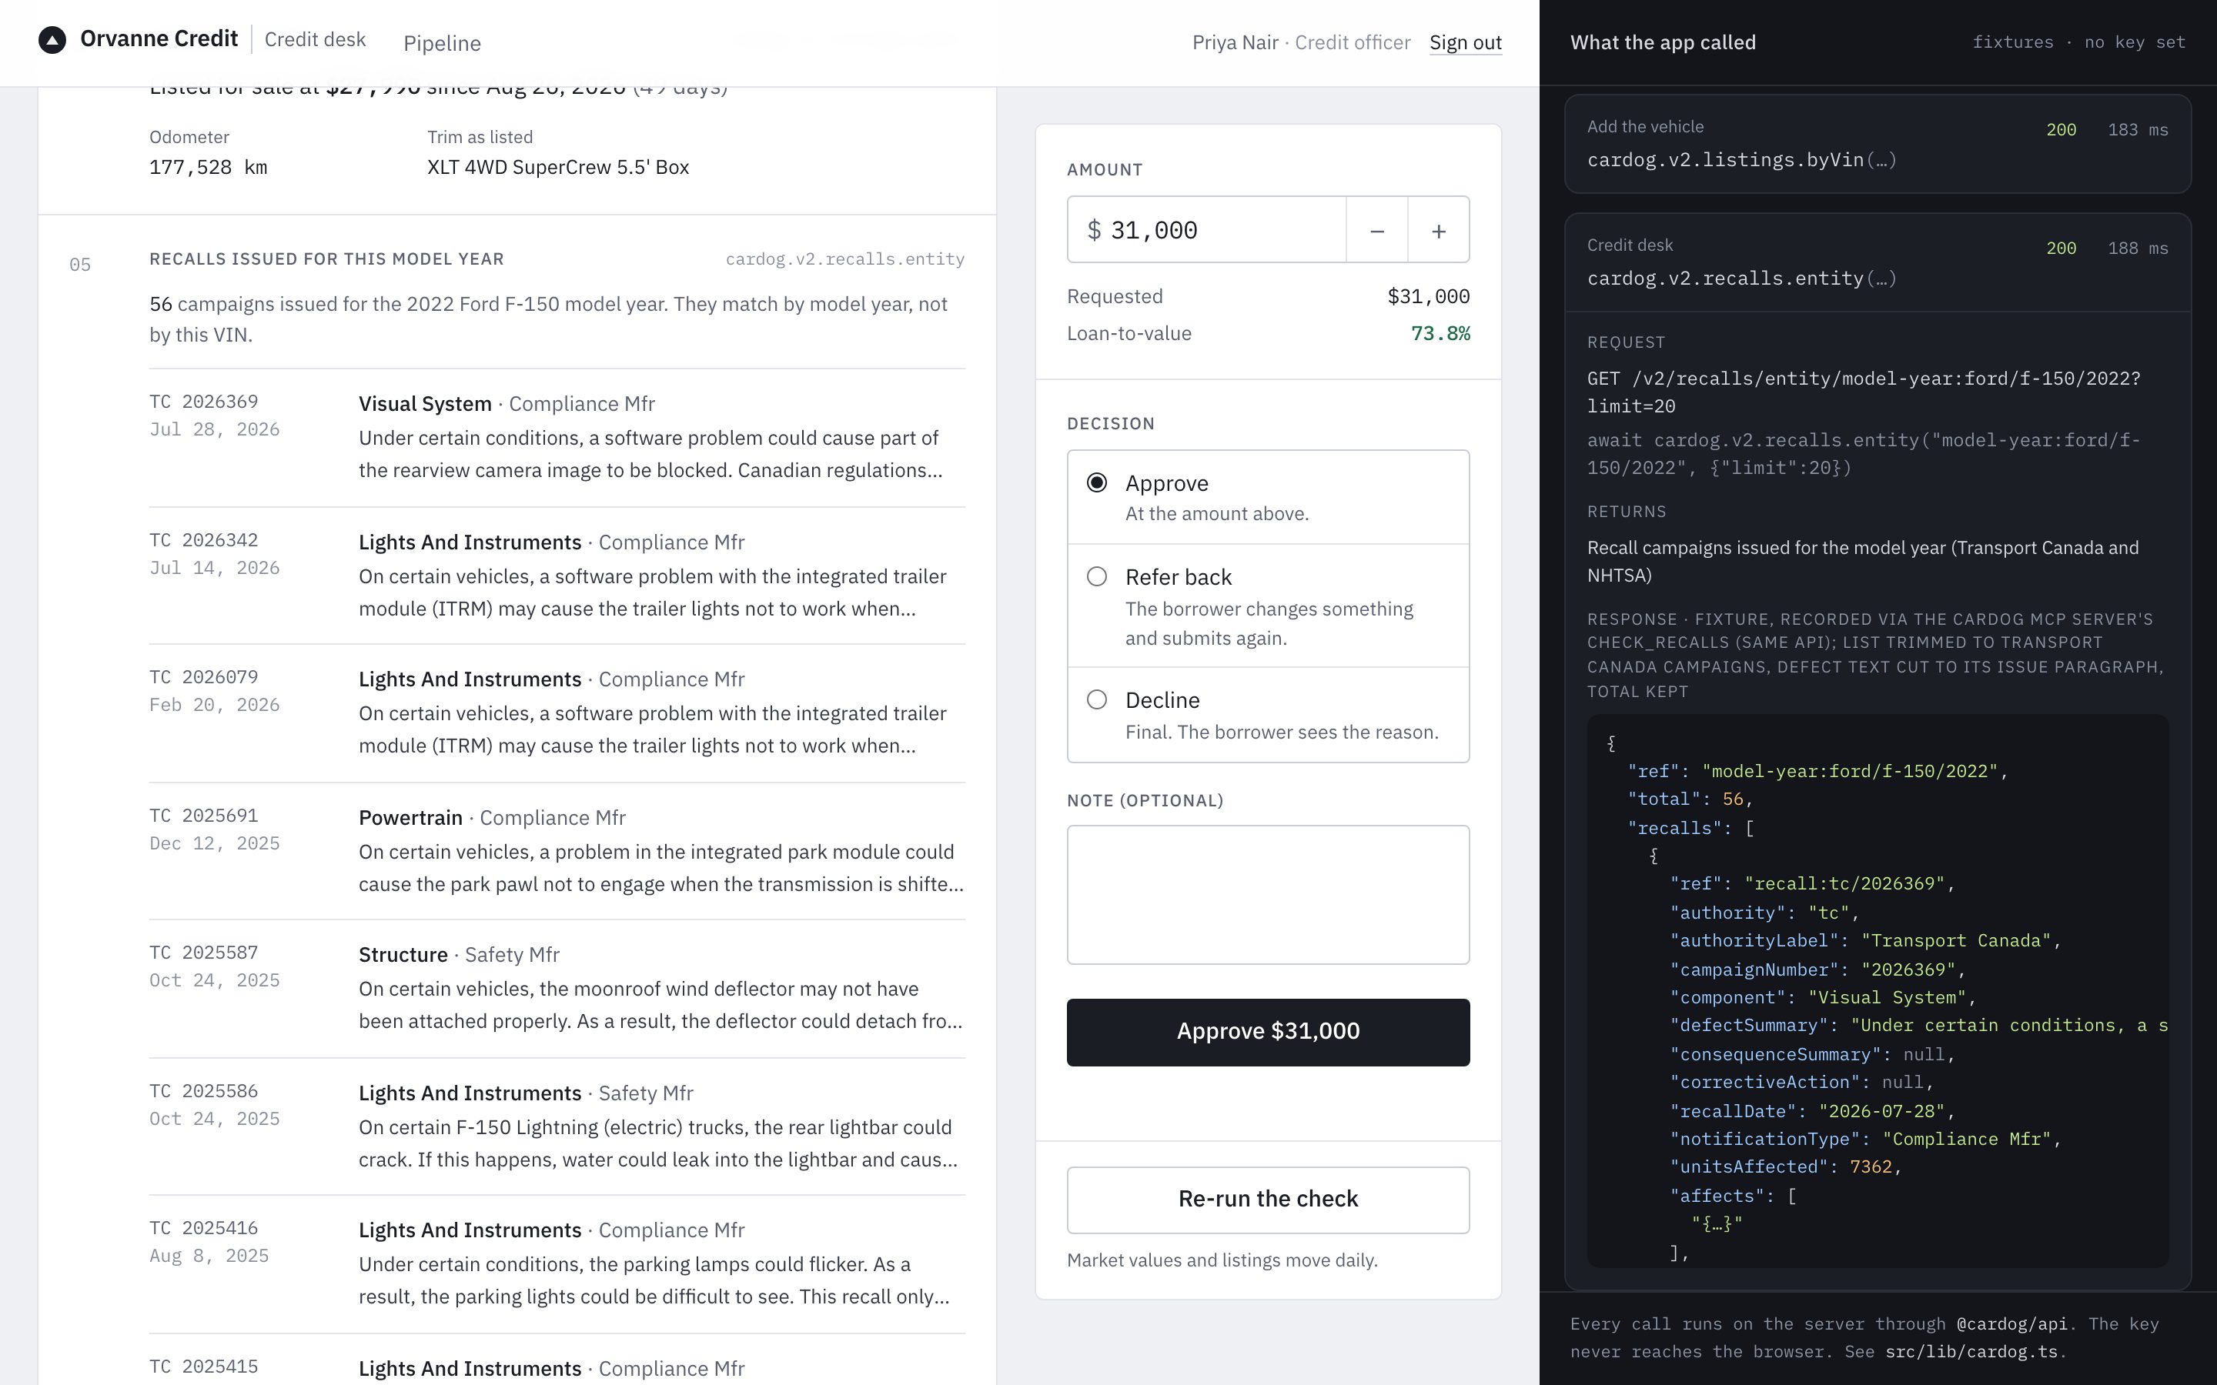Click into the optional note textarea

1268,895
